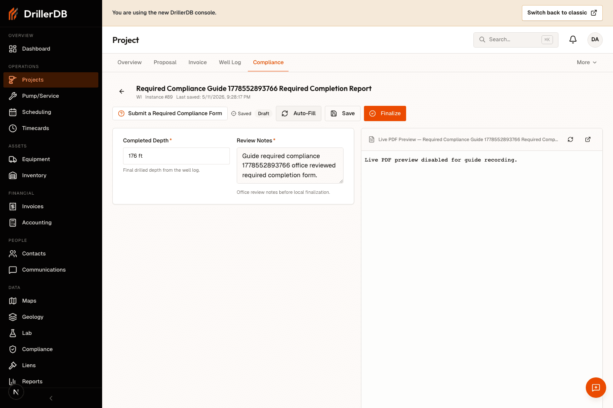Open the orange feedback chat button
The width and height of the screenshot is (613, 408).
tap(596, 388)
